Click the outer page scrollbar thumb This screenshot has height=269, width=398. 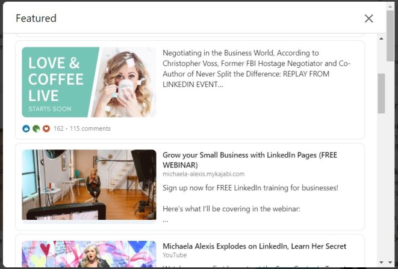tap(390, 35)
